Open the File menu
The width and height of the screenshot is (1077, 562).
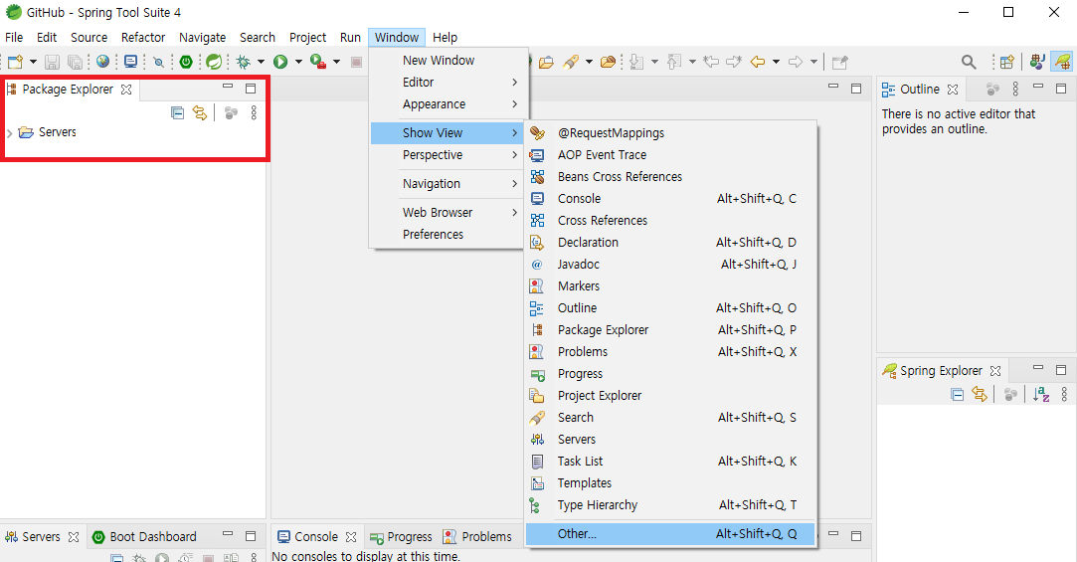(14, 37)
